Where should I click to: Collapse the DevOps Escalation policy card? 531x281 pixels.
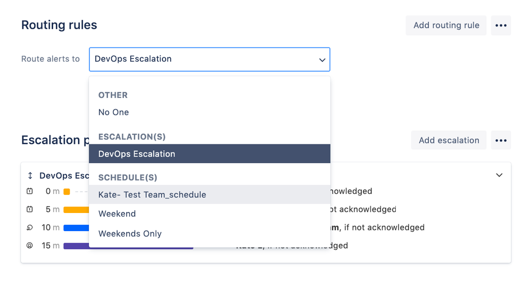(499, 175)
